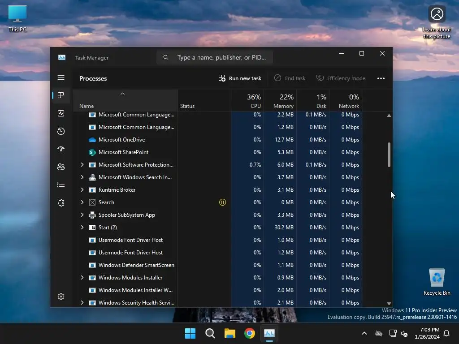Launch Google Chrome from the taskbar

(x=250, y=333)
